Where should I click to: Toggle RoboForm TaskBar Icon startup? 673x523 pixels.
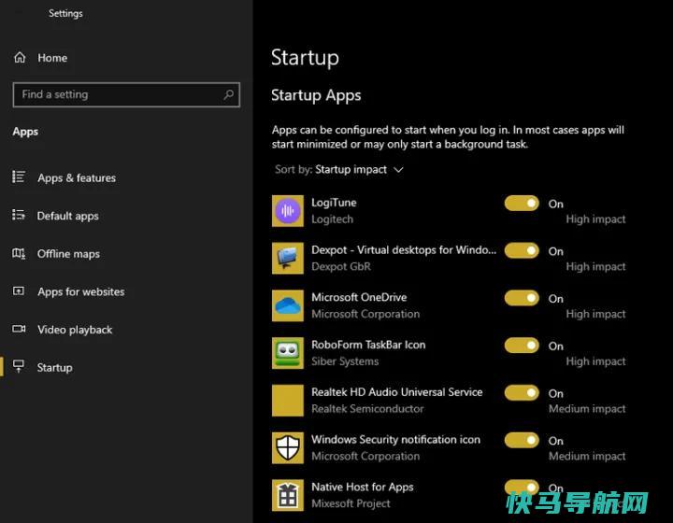point(522,346)
